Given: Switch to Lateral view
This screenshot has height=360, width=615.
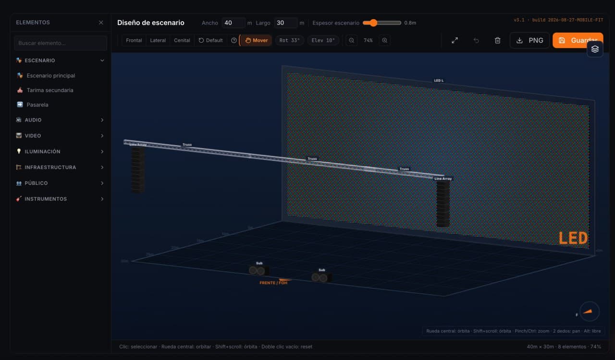Looking at the screenshot, I should coord(158,40).
